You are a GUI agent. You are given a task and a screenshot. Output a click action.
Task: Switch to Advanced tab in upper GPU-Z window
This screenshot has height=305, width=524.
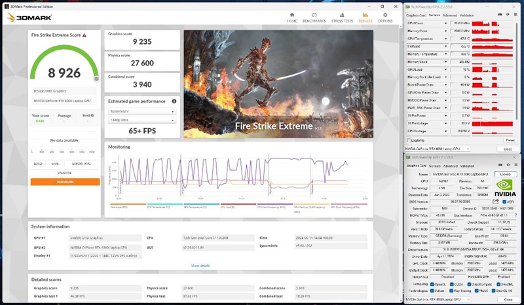point(450,15)
